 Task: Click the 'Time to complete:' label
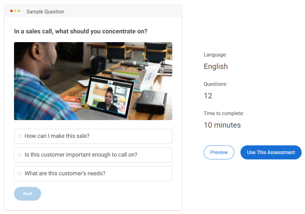(224, 113)
